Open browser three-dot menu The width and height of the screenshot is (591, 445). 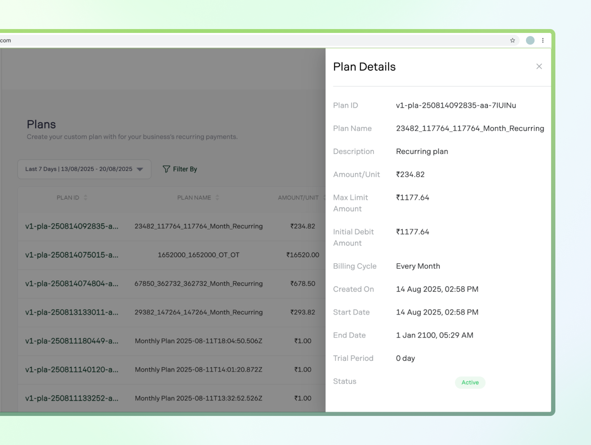pos(543,40)
